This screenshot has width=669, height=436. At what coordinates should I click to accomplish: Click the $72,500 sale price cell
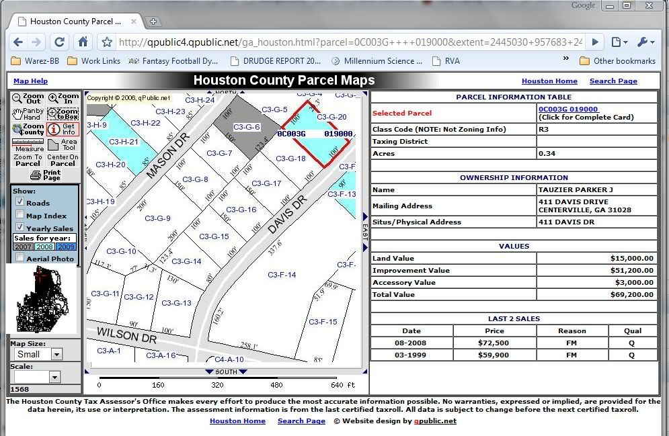[x=494, y=343]
